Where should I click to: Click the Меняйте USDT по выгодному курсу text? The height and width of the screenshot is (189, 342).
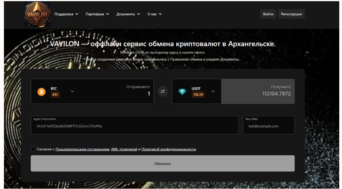click(163, 52)
